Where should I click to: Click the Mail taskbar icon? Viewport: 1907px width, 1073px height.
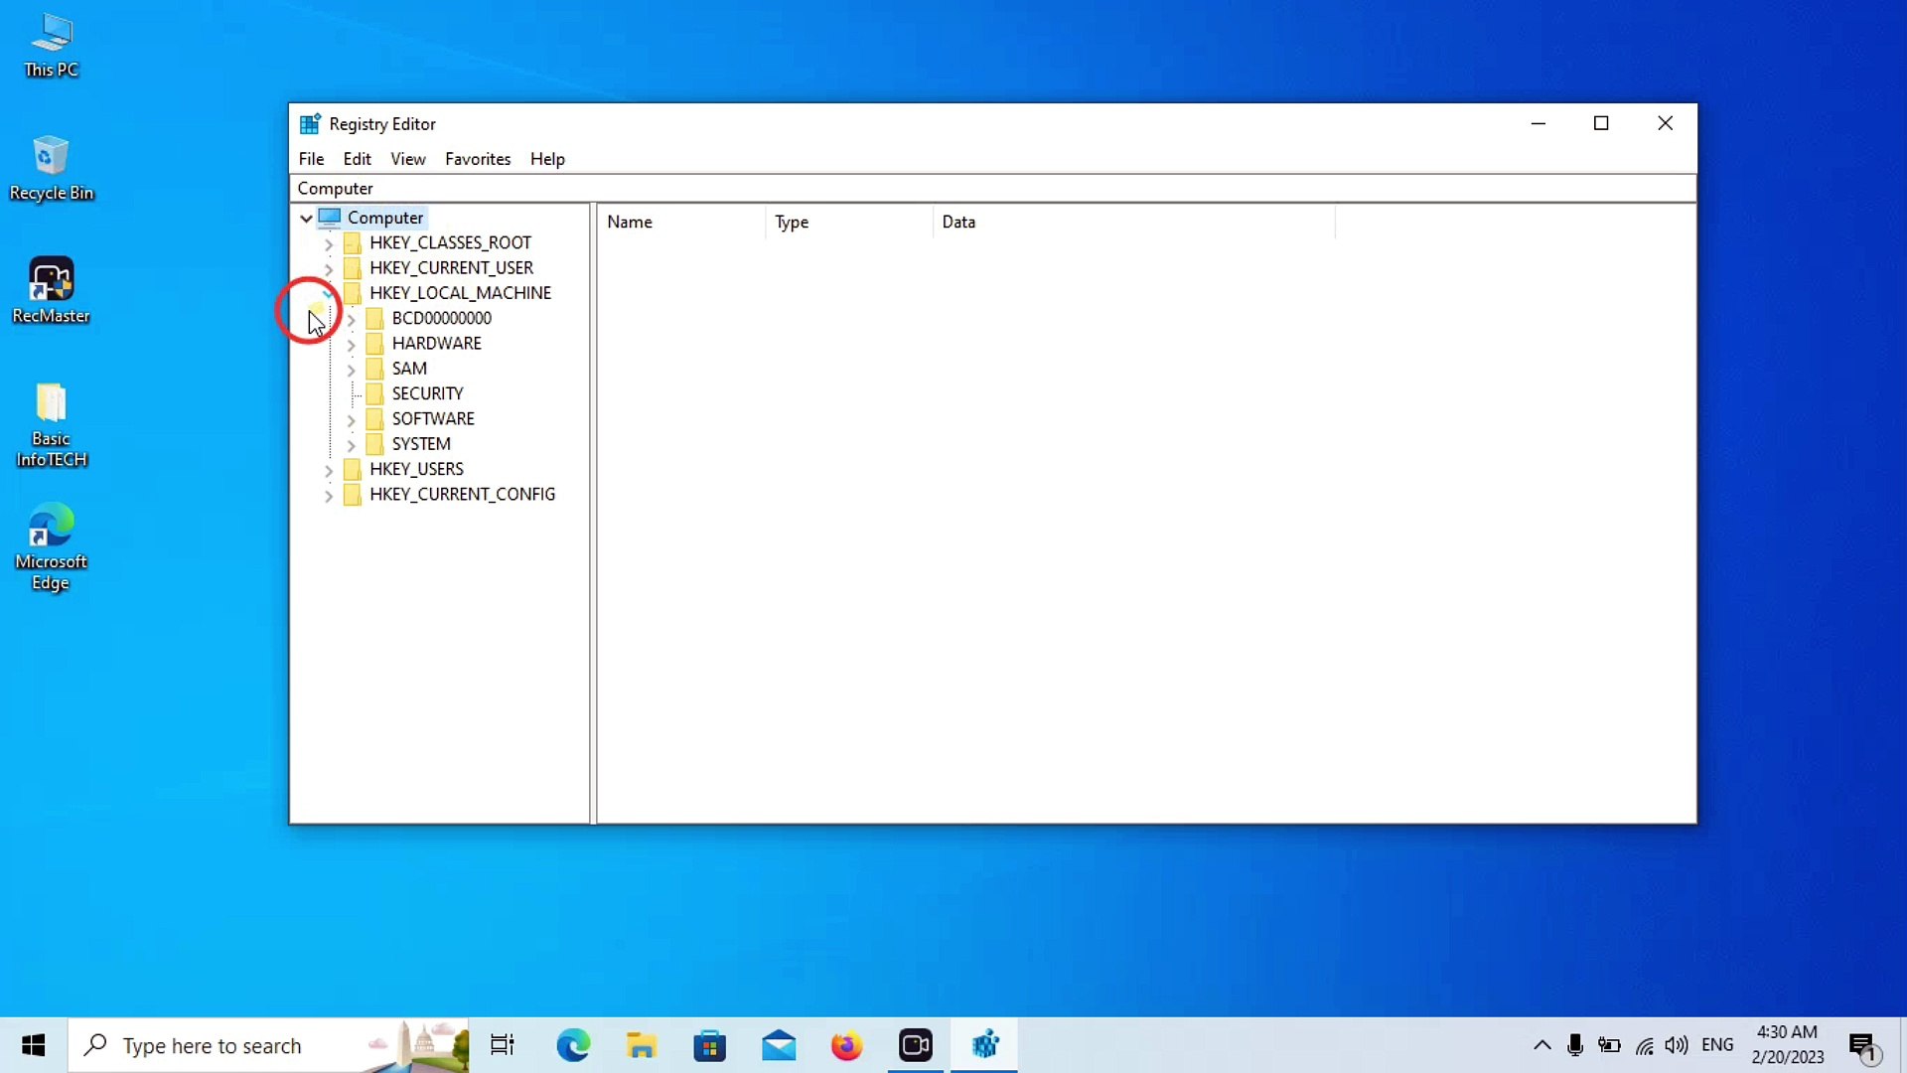click(779, 1045)
